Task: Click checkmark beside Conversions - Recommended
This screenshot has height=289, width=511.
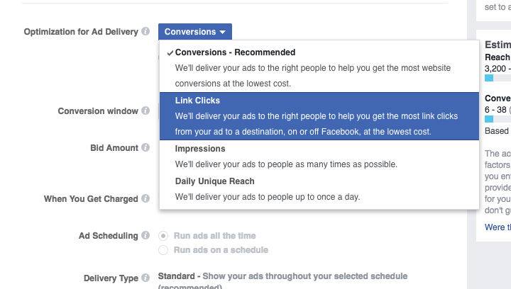Action: [x=170, y=52]
